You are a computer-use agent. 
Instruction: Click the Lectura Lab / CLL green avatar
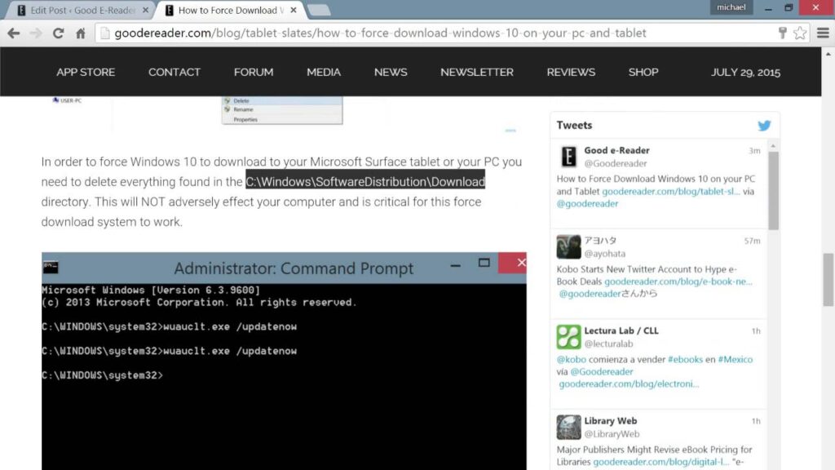[568, 335]
